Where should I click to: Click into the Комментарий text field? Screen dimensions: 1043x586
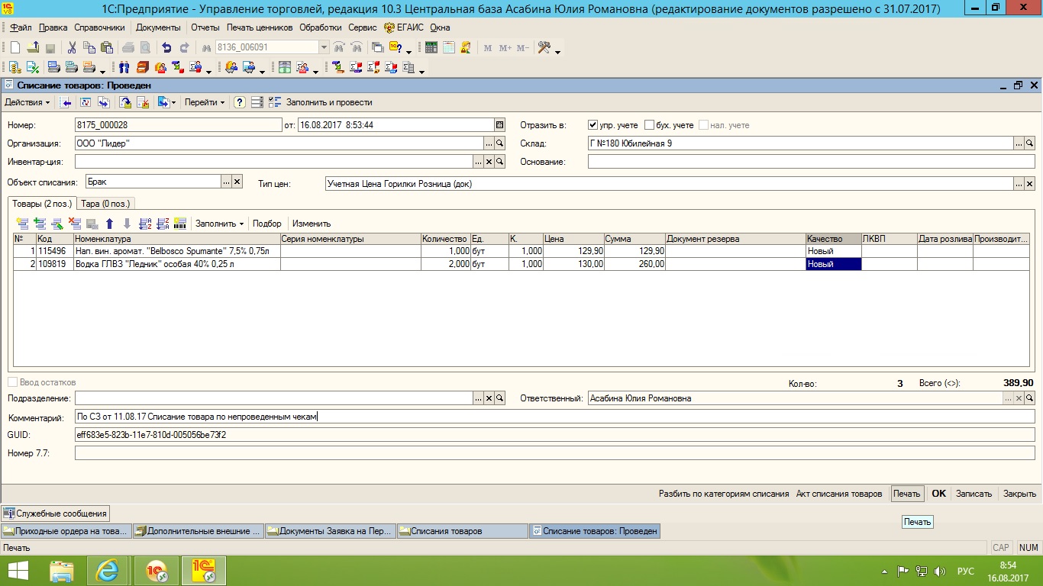[x=555, y=417]
